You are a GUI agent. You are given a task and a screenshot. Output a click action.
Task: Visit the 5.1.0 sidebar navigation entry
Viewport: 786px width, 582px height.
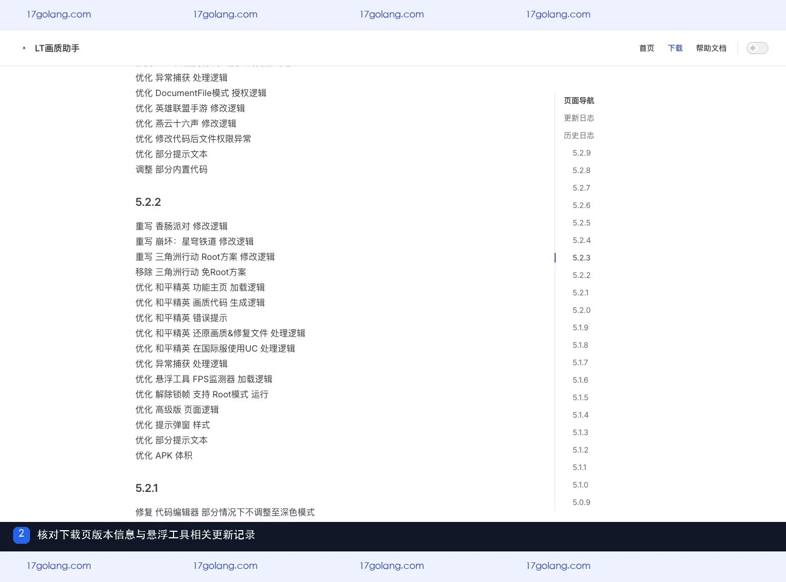(x=581, y=485)
